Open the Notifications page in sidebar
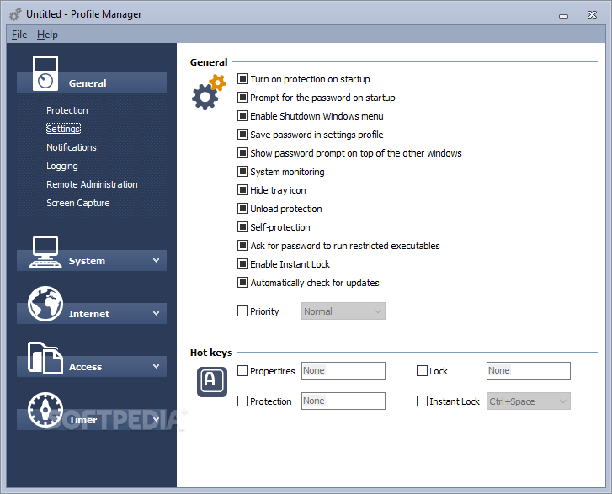The width and height of the screenshot is (612, 494). (x=72, y=147)
